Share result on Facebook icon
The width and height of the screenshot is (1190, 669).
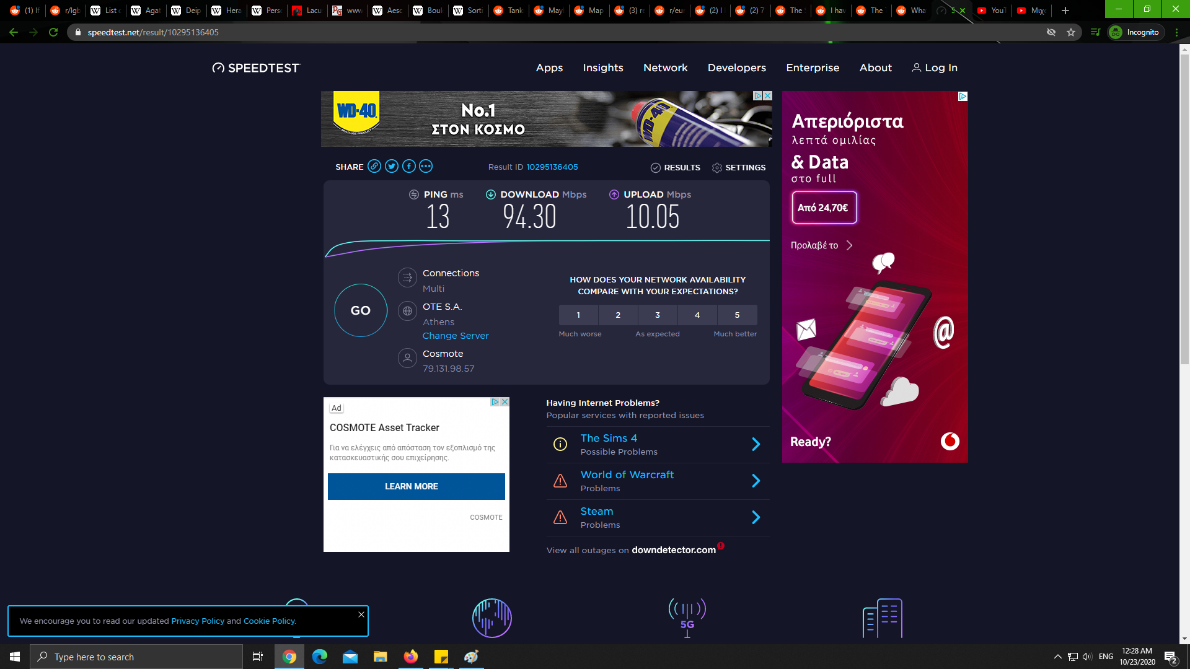[x=409, y=167]
